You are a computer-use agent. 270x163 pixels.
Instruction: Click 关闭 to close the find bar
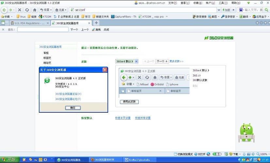click(106, 30)
